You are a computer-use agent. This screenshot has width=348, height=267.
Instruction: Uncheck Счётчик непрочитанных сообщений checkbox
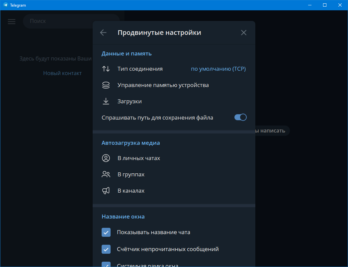pyautogui.click(x=106, y=249)
